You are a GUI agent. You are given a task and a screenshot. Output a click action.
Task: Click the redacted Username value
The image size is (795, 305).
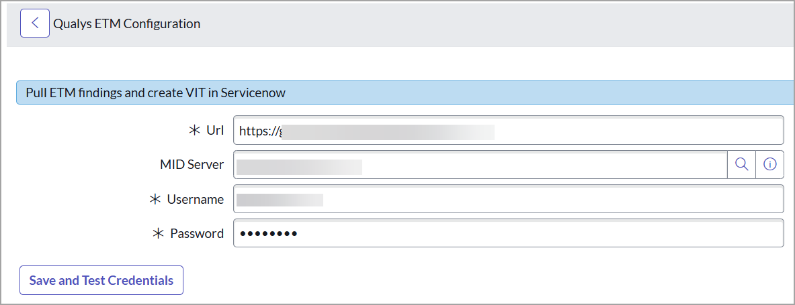click(x=280, y=199)
